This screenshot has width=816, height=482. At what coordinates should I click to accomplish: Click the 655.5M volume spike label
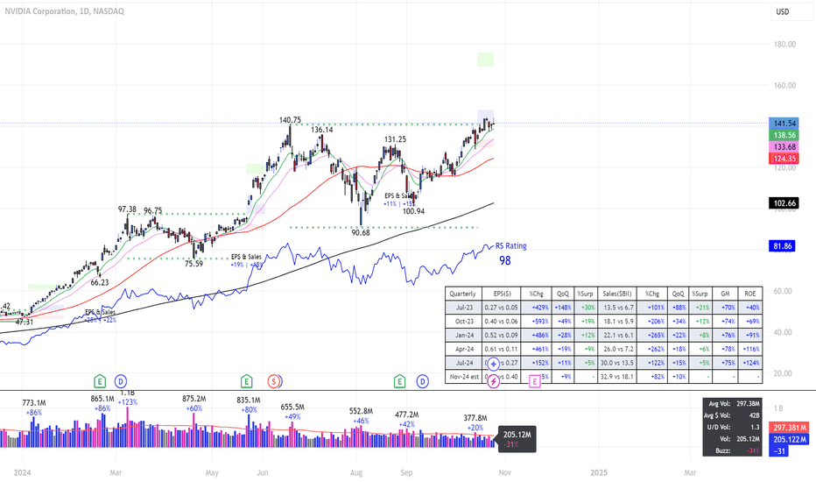292,407
